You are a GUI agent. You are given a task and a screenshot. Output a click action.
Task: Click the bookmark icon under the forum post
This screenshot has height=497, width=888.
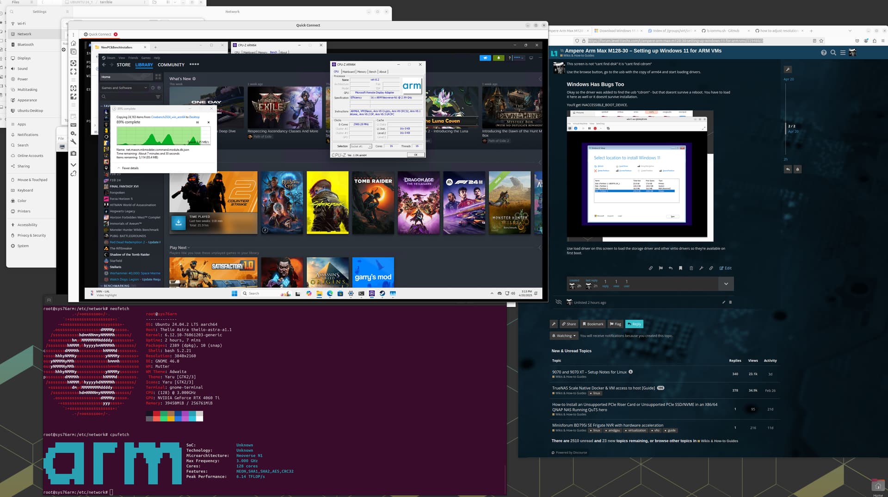coord(680,268)
